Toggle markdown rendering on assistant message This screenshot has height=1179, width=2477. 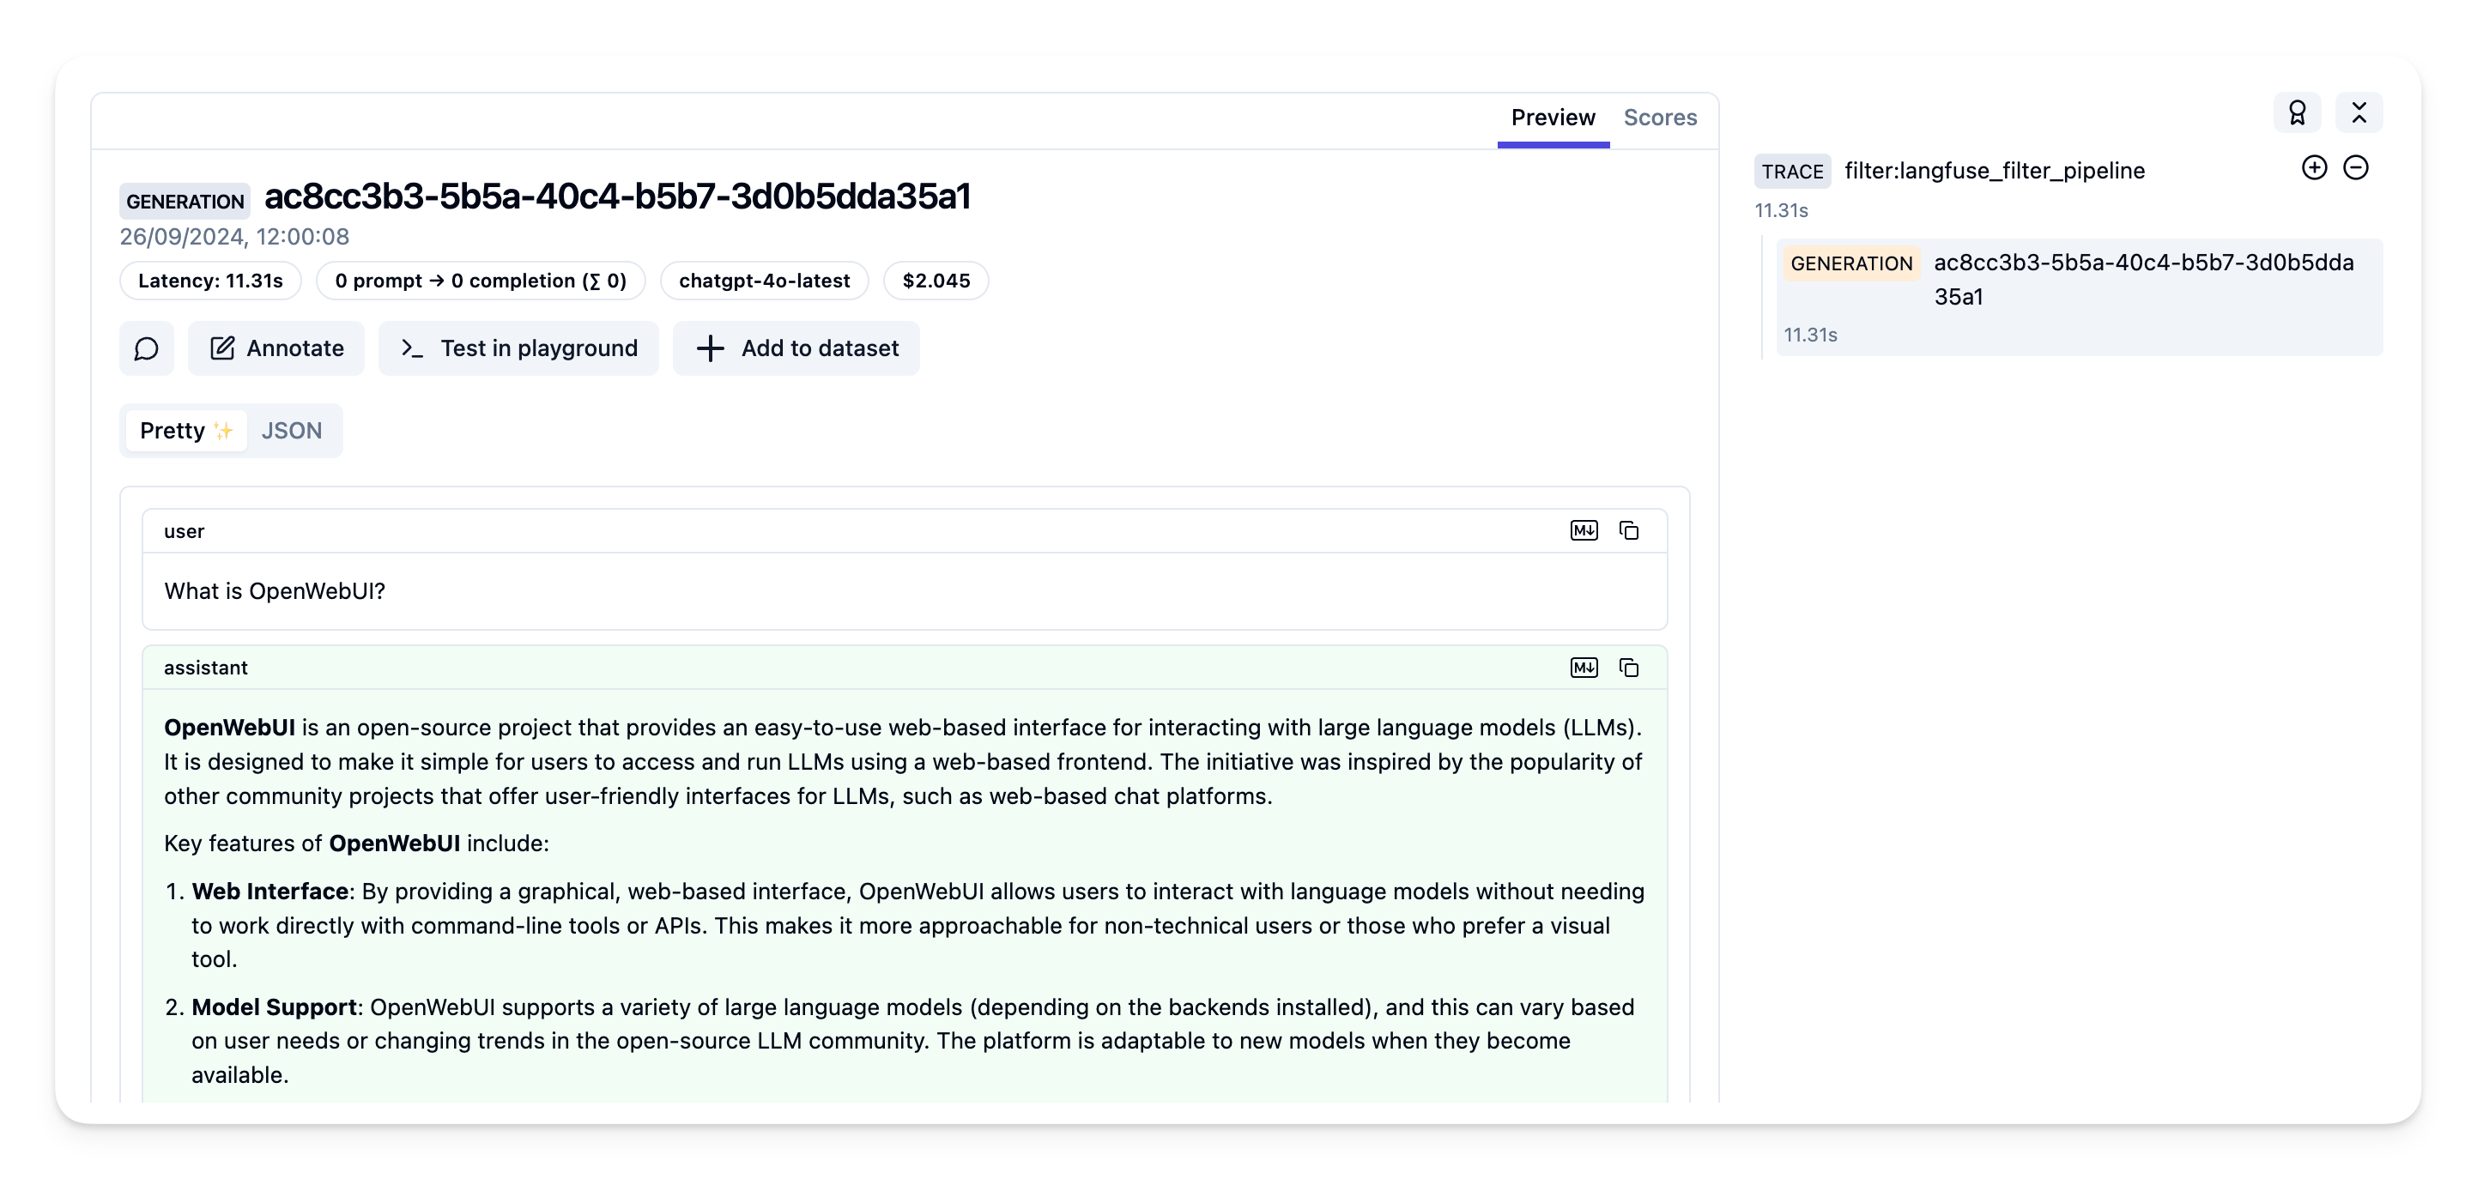[1584, 668]
